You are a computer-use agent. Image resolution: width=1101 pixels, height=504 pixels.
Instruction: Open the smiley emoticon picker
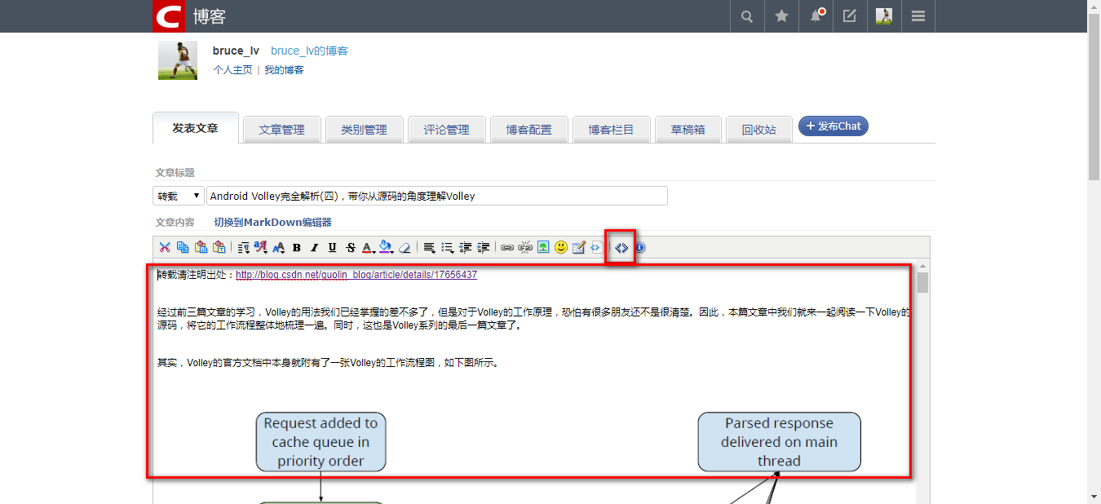click(x=561, y=247)
